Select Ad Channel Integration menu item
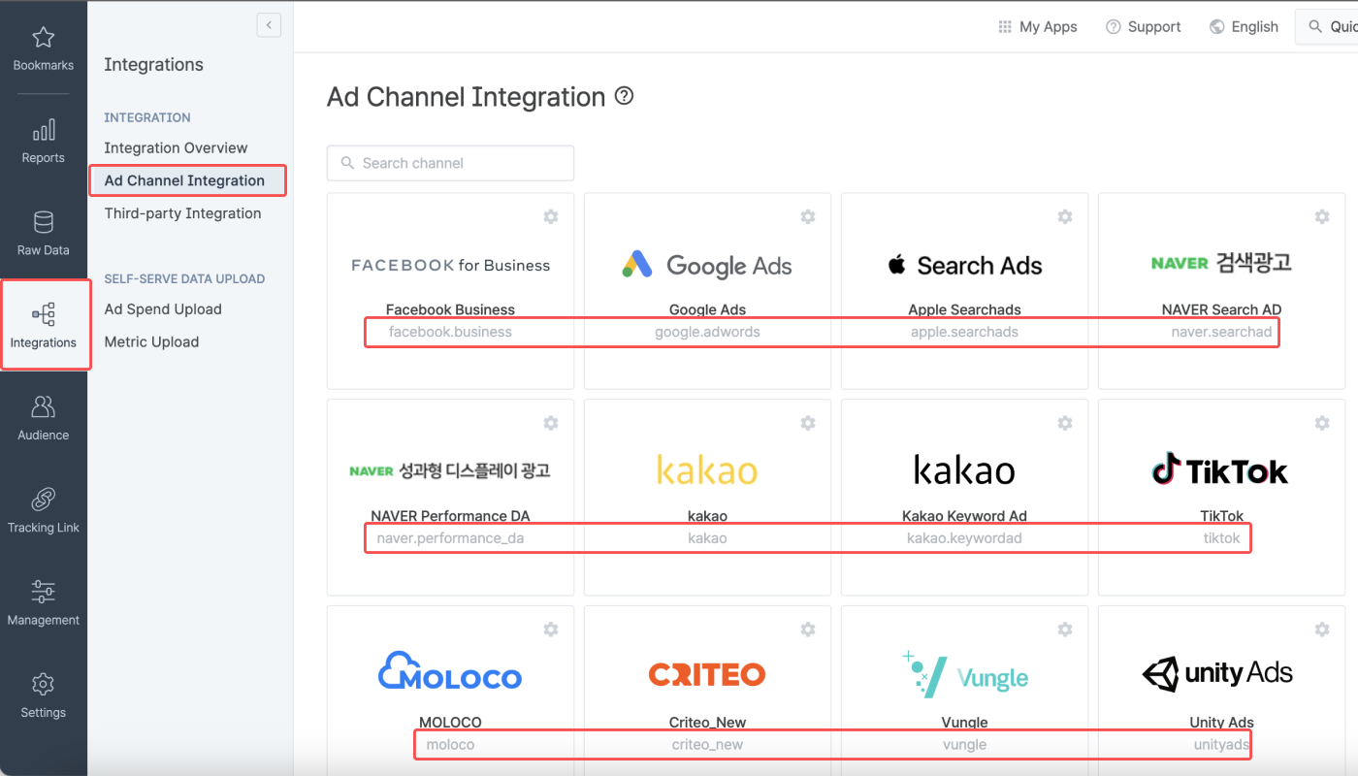Screen dimensions: 1358x776 tap(184, 180)
